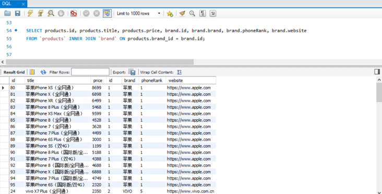Select the price cell 6499
The height and width of the screenshot is (194, 382).
(99, 100)
